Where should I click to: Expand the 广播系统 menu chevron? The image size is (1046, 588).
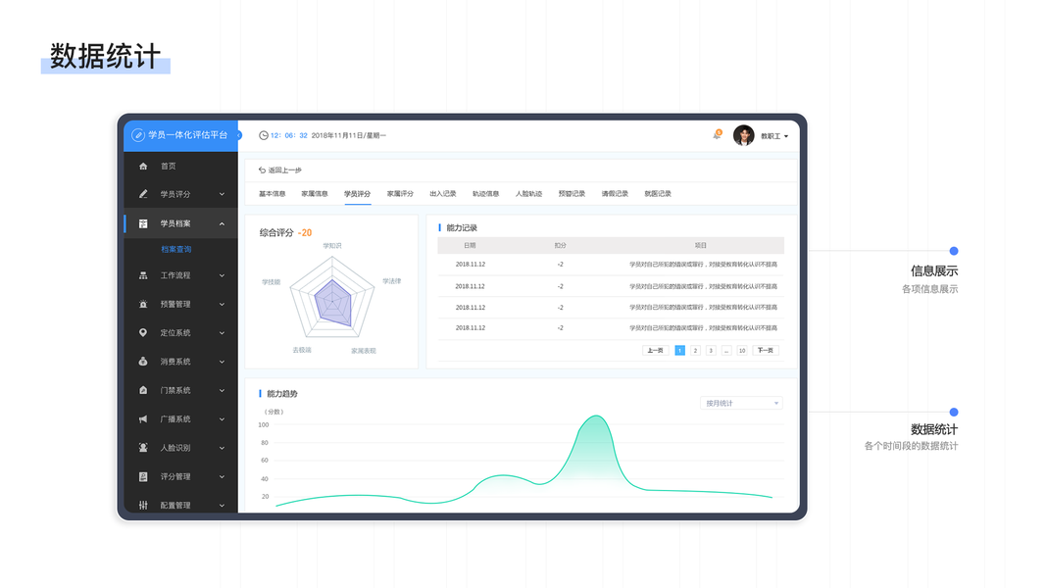[222, 418]
